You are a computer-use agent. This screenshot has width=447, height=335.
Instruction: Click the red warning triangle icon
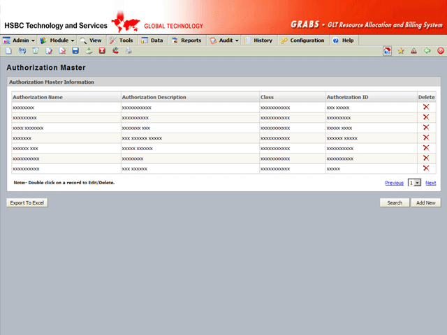pyautogui.click(x=413, y=51)
